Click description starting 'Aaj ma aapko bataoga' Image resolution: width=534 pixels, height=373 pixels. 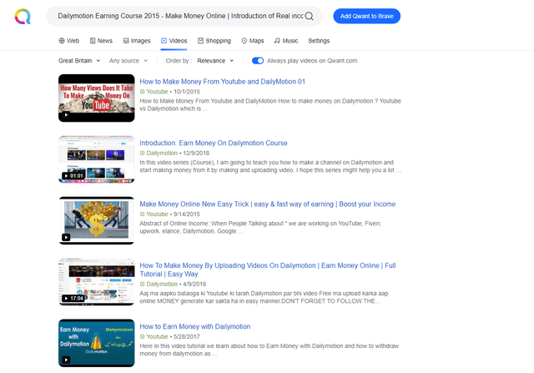[264, 297]
